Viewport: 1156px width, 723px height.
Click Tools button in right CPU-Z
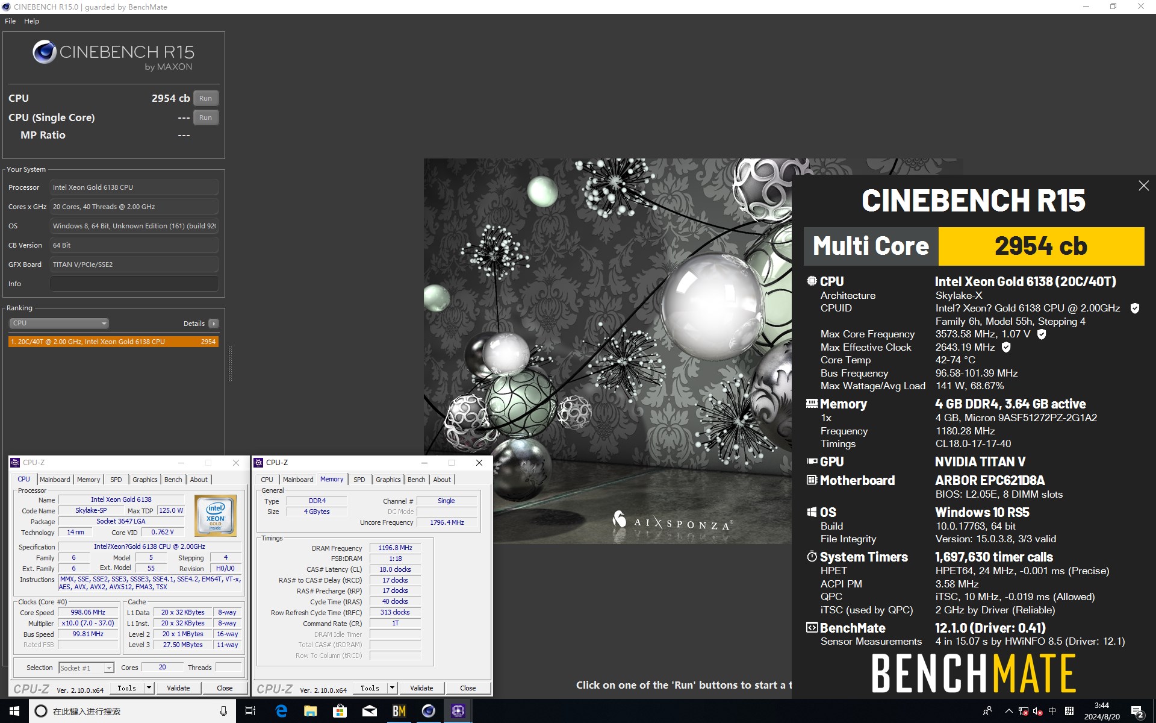click(370, 688)
